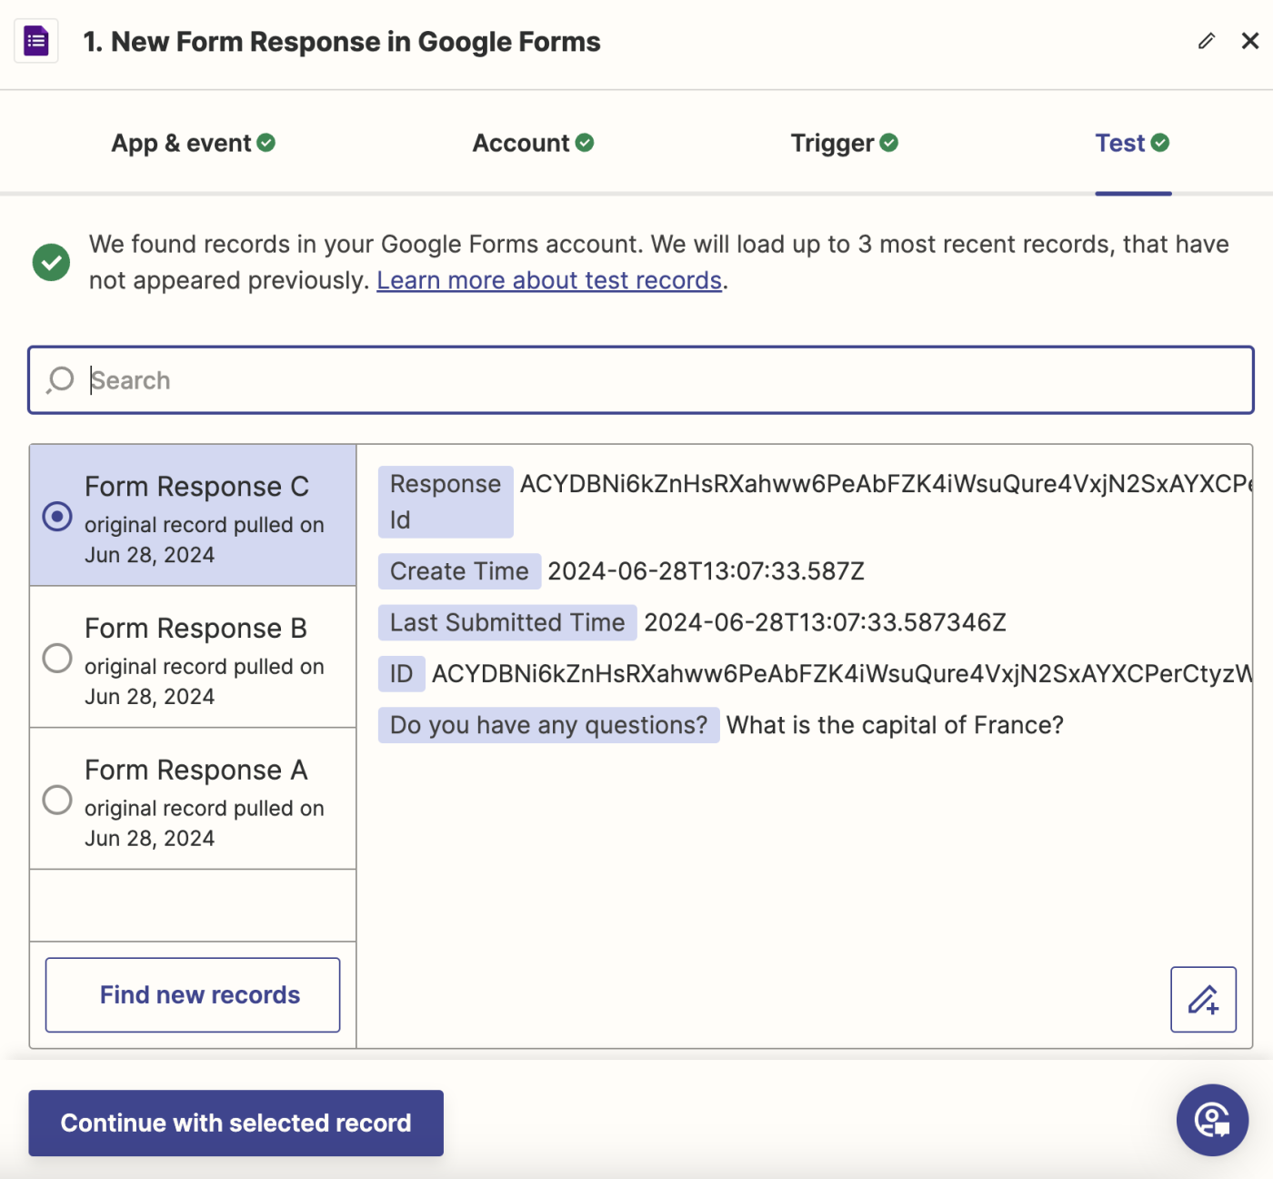The image size is (1273, 1179).
Task: Select the Test tab
Action: 1132,143
